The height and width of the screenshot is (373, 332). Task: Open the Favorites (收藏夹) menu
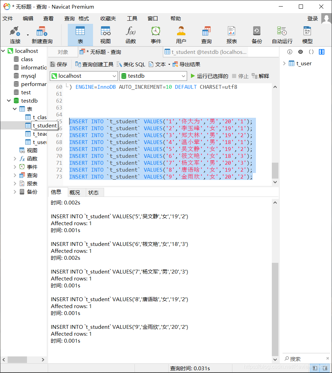[108, 19]
